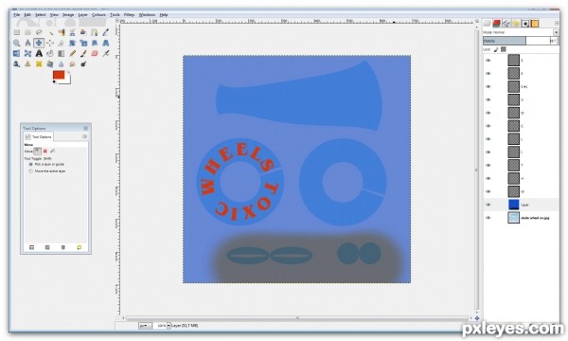Select the Pencil tool
Viewport: 568px width, 341px height.
(x=73, y=54)
